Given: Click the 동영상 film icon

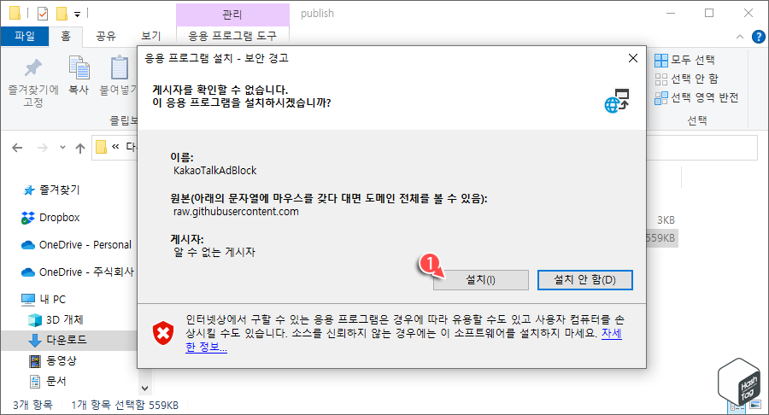Looking at the screenshot, I should coord(35,361).
